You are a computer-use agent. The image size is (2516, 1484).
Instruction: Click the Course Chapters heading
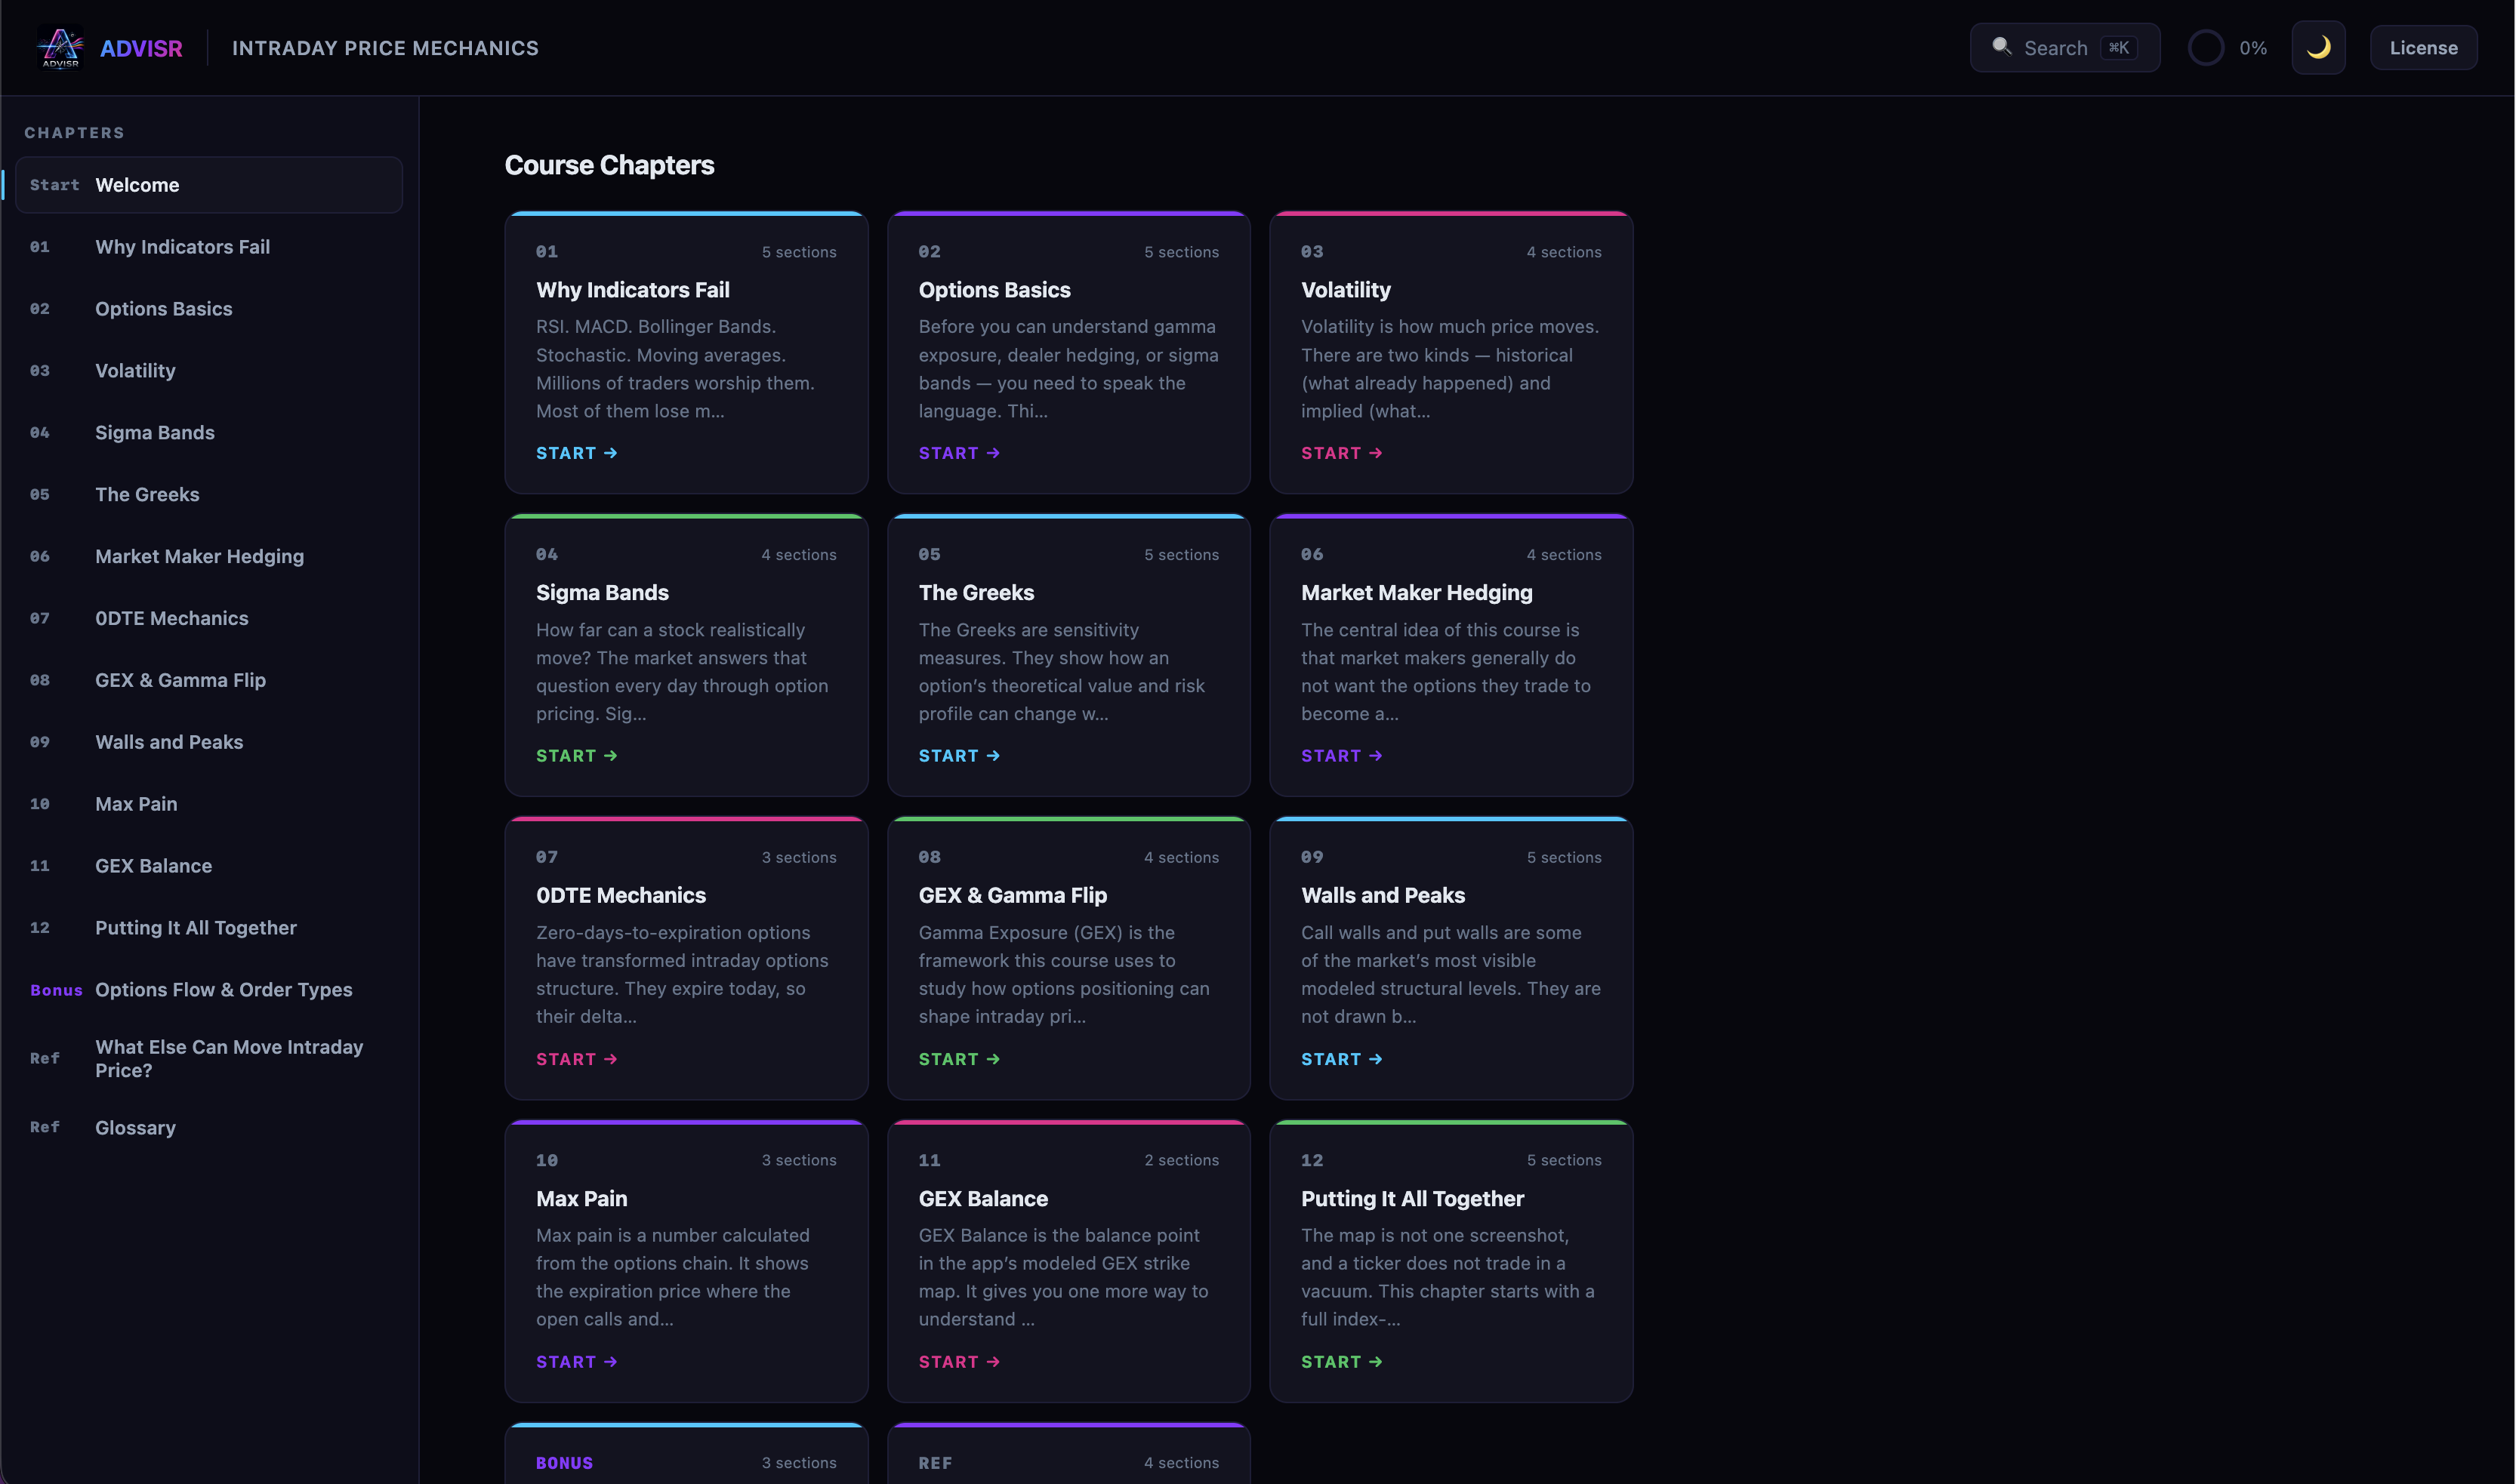pos(609,165)
